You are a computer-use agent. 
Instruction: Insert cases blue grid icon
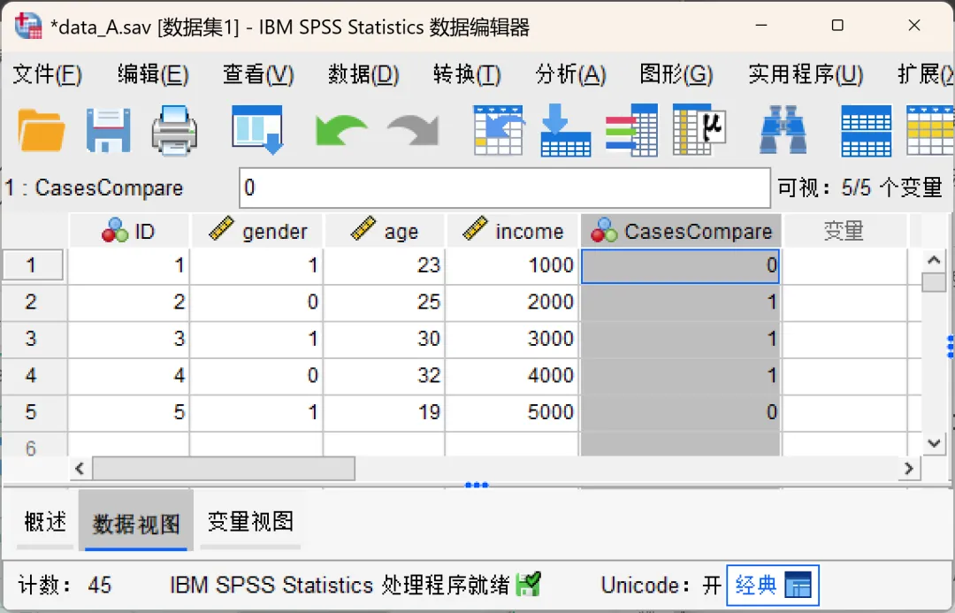point(866,130)
